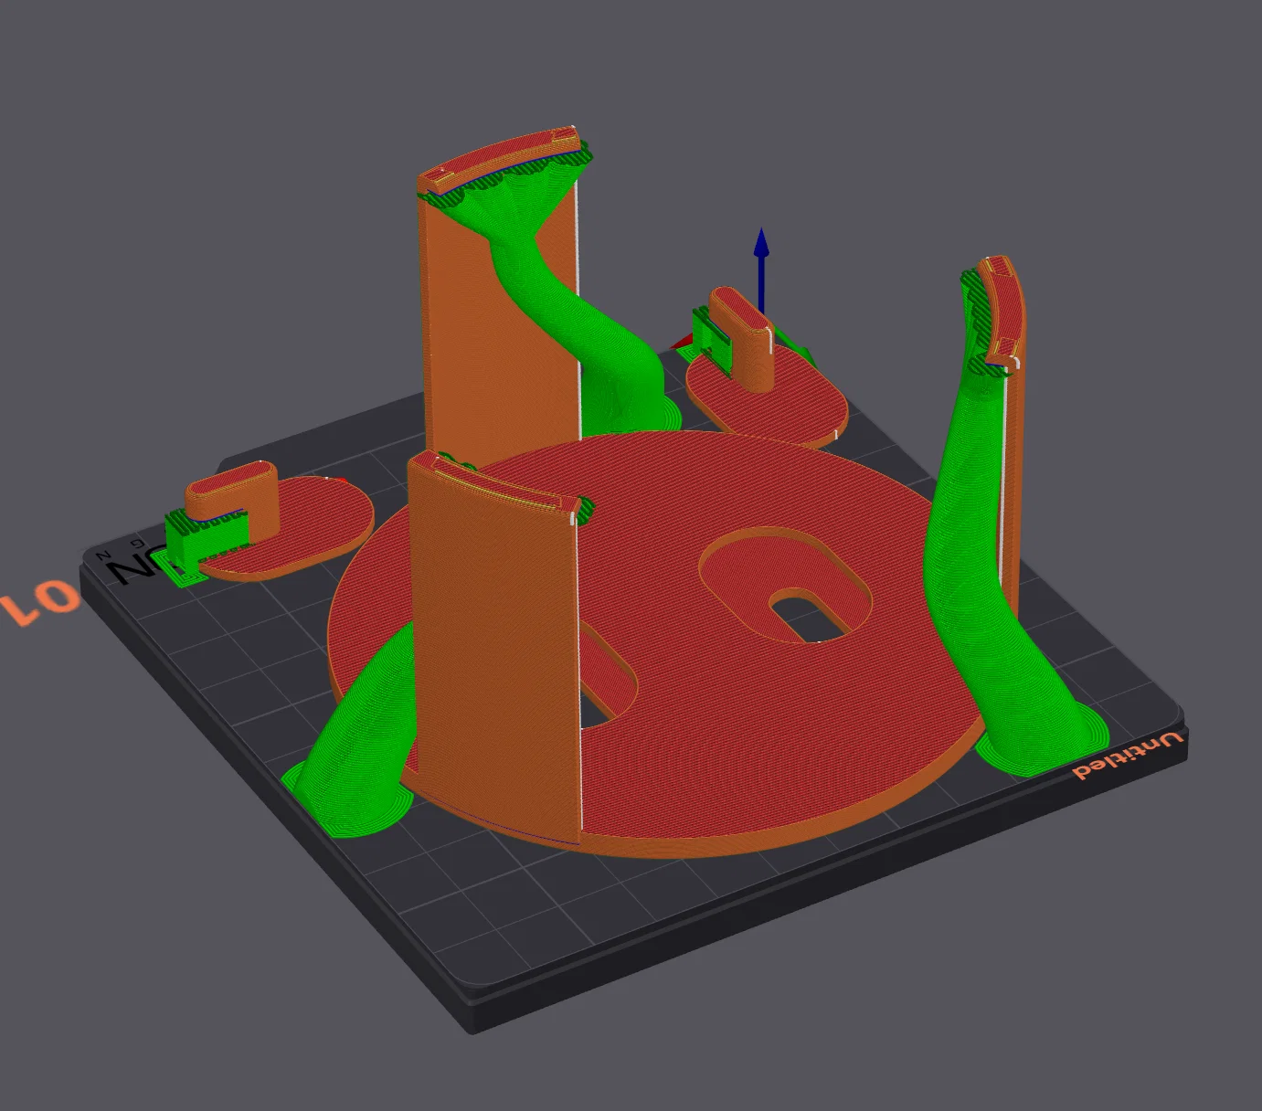Pick the front curved wall panel
This screenshot has width=1262, height=1111.
point(493,649)
